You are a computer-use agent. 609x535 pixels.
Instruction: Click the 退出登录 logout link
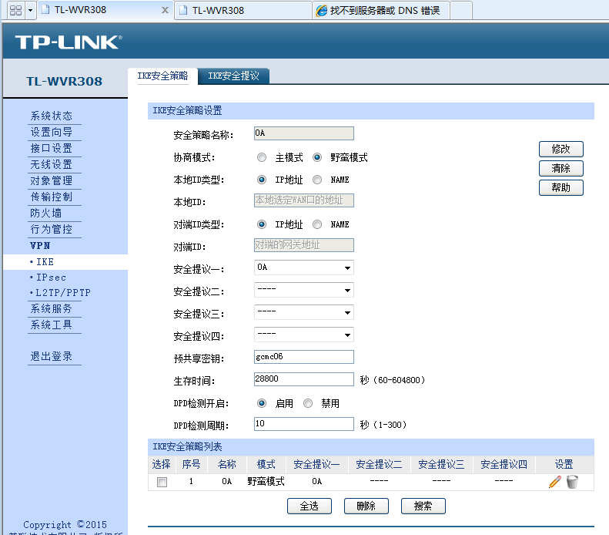52,356
